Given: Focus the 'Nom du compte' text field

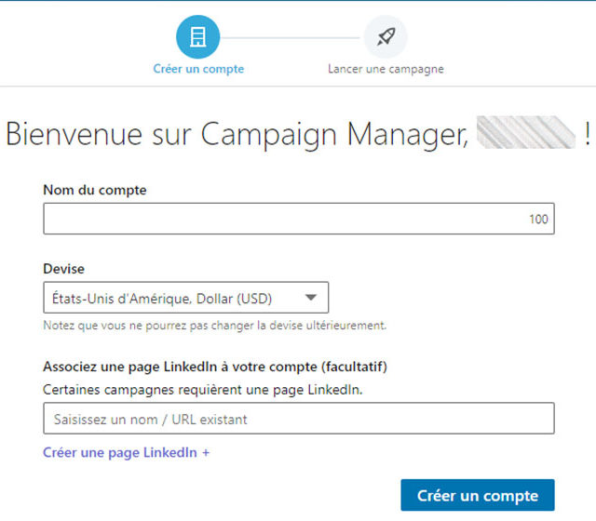Looking at the screenshot, I should coord(299,219).
